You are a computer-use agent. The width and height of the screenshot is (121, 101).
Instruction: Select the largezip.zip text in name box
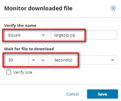[65, 35]
